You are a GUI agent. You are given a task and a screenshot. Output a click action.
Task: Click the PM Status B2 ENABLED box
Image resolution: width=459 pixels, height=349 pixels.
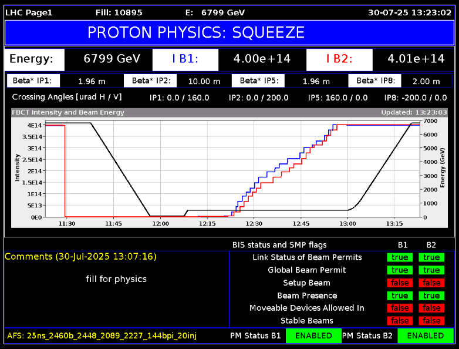(x=426, y=336)
